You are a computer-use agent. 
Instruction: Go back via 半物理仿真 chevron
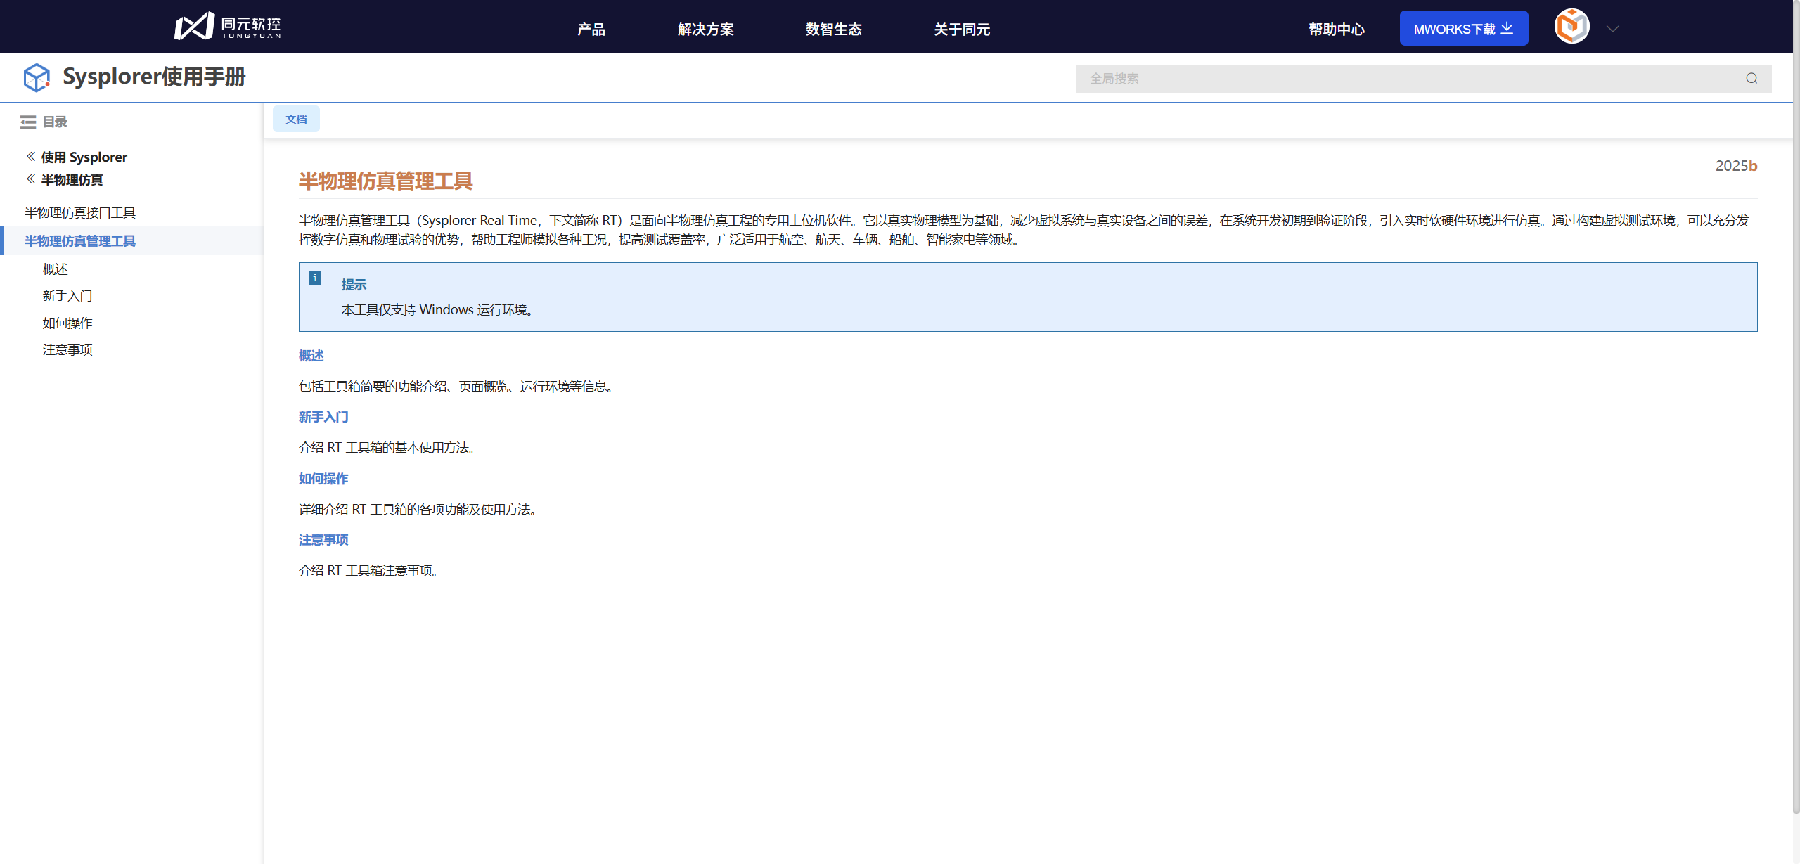(x=31, y=179)
